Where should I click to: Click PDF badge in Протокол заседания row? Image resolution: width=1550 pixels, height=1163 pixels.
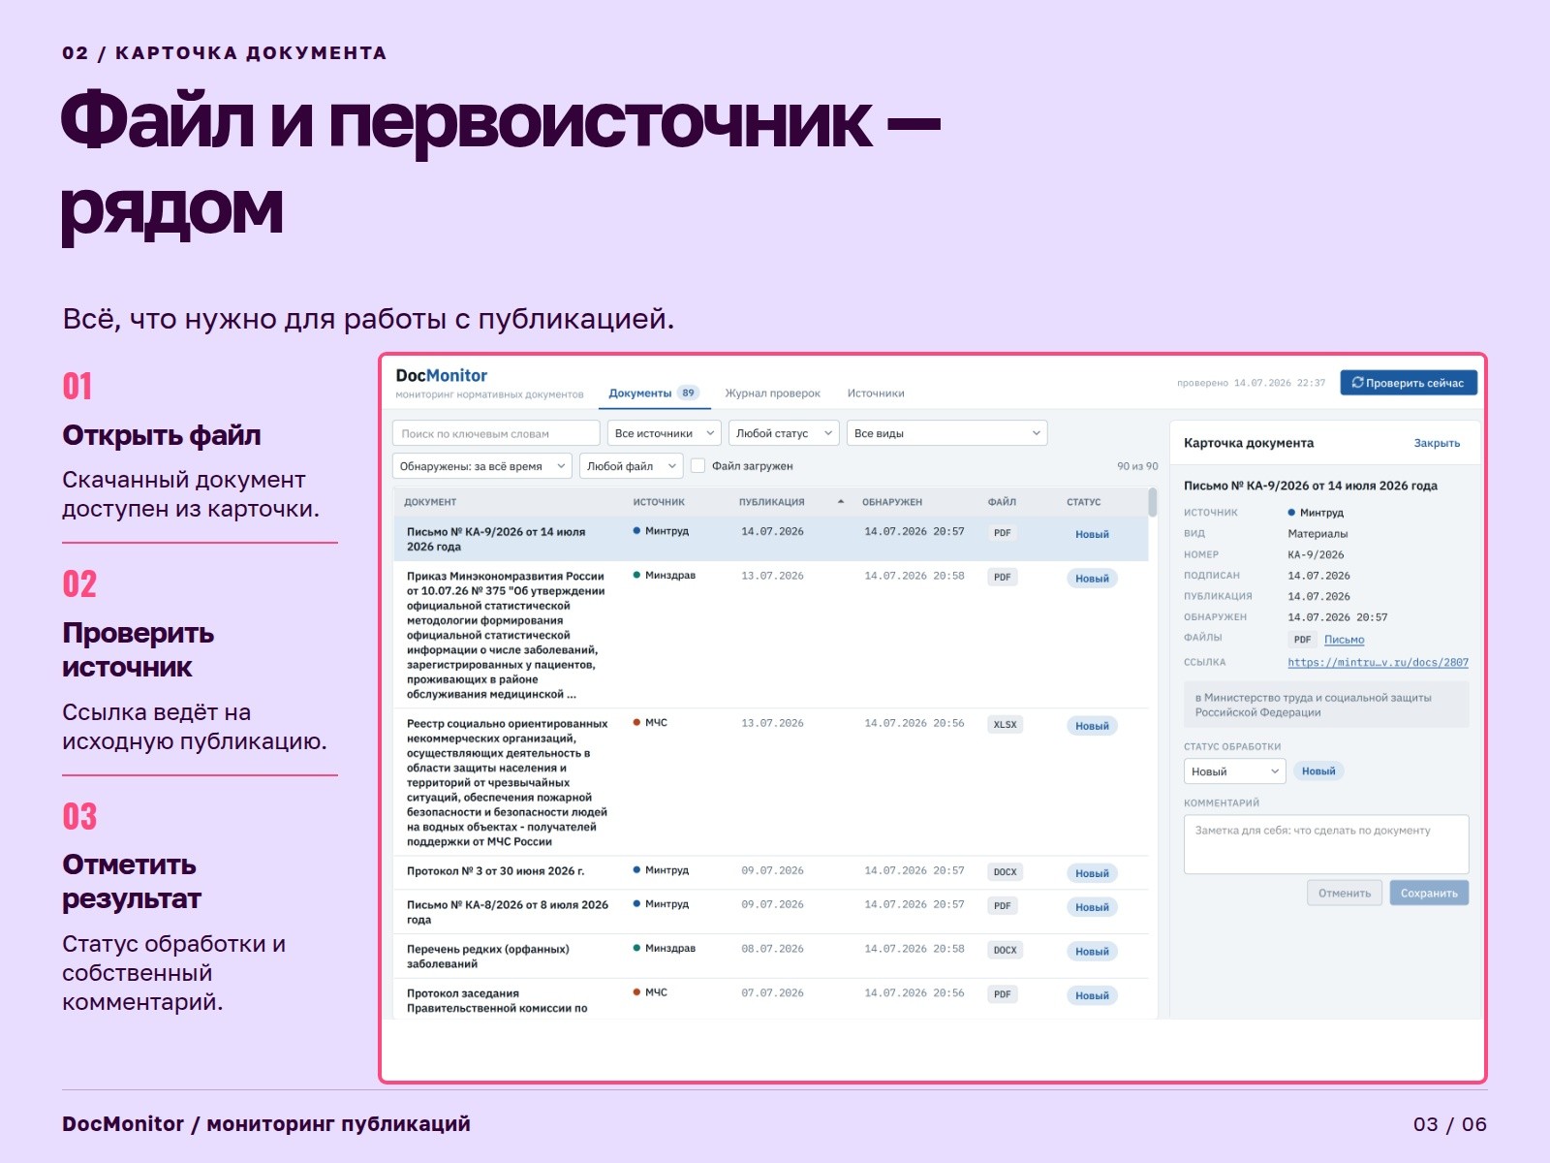pos(1003,994)
